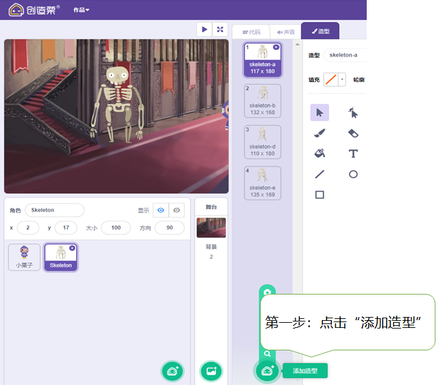Edit the costume name field skeleton-a
The width and height of the screenshot is (438, 385).
click(x=345, y=55)
